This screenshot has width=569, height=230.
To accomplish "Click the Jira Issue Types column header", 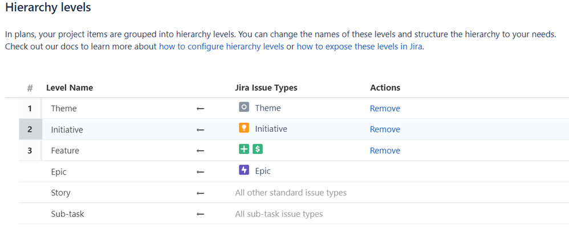I will 266,87.
